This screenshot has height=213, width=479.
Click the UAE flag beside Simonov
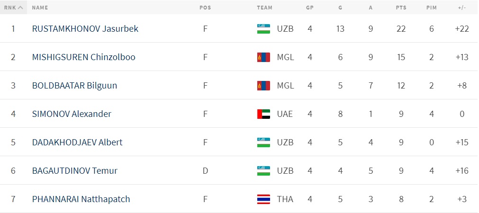tap(263, 114)
